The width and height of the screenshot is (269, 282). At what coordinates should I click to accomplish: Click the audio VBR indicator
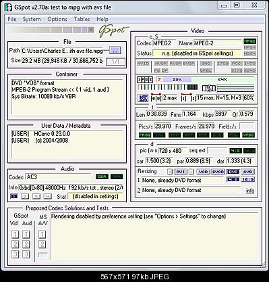click(x=117, y=177)
